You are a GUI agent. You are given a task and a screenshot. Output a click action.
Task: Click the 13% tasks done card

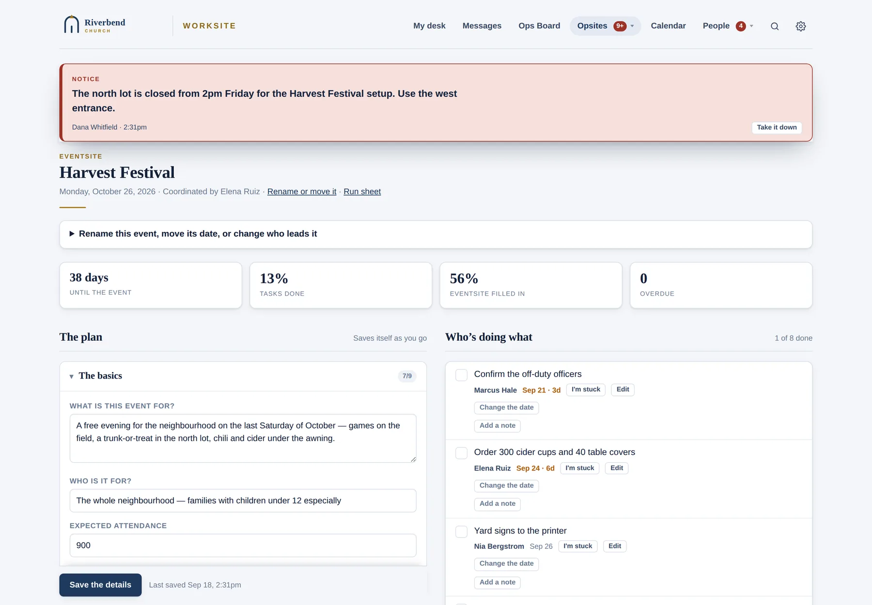tap(341, 285)
